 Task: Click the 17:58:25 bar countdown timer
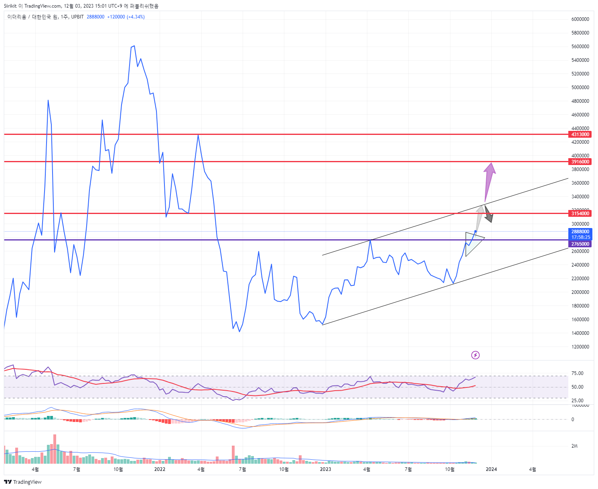pyautogui.click(x=580, y=237)
